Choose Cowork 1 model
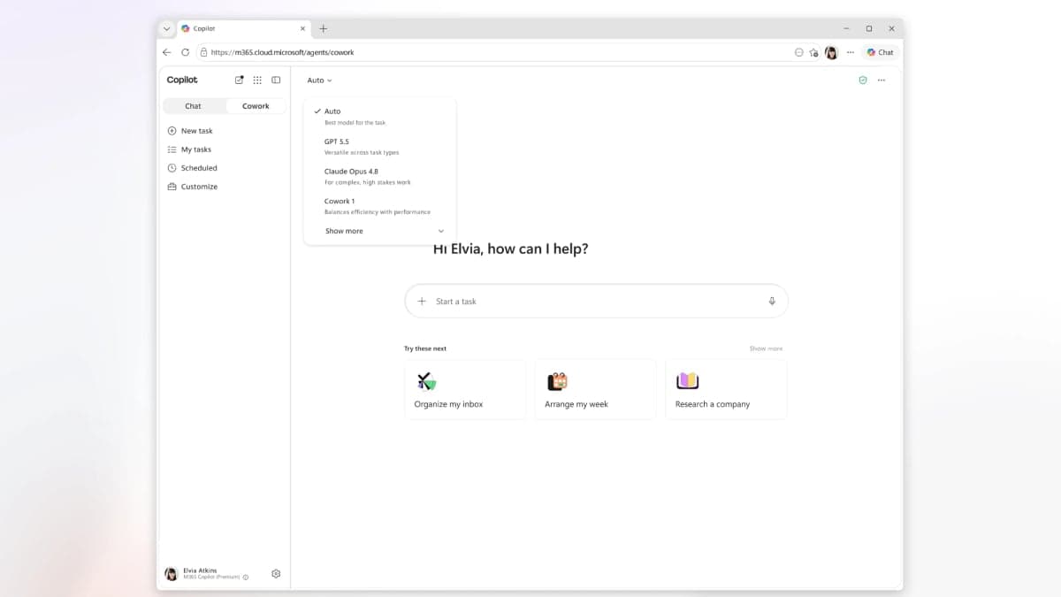The width and height of the screenshot is (1061, 597). pos(379,206)
